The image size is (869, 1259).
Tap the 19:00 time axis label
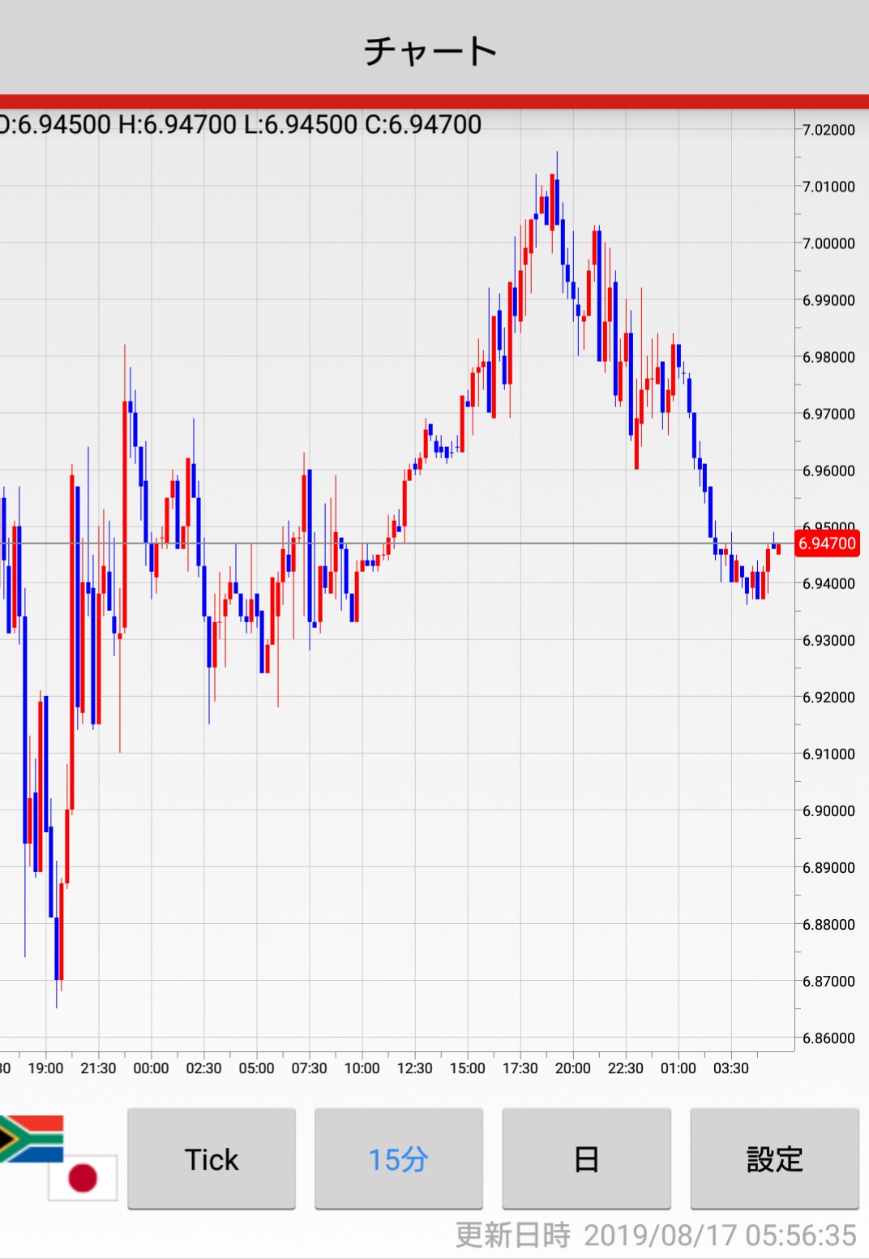point(45,1068)
